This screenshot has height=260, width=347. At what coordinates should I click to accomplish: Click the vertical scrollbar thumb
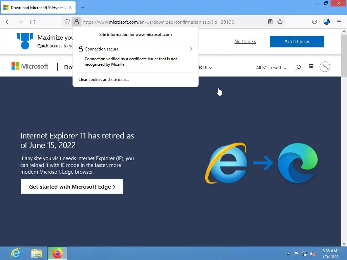coord(344,56)
